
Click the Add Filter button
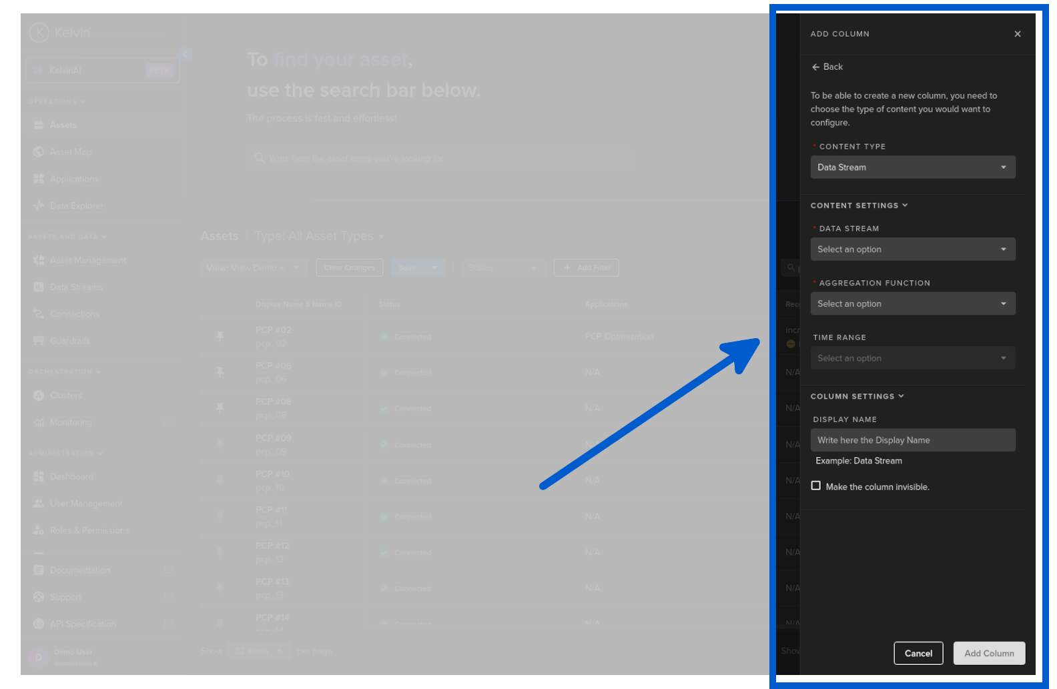point(586,268)
